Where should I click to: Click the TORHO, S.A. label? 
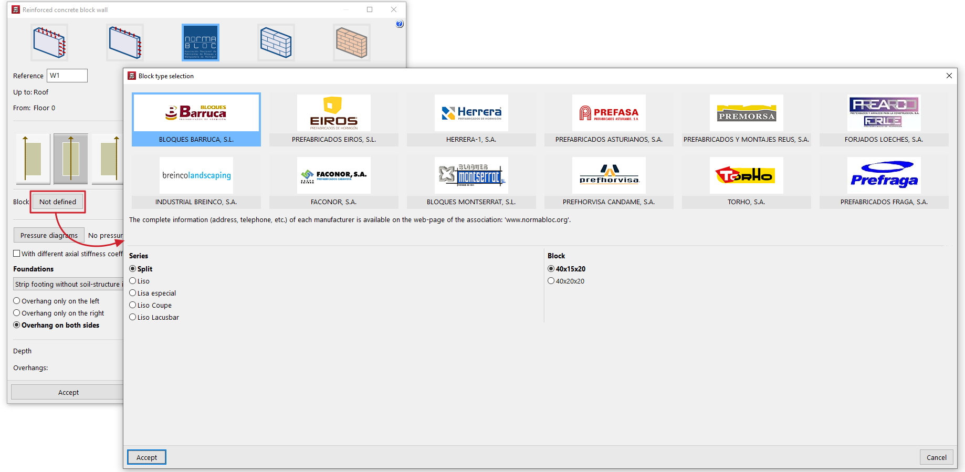click(x=747, y=202)
